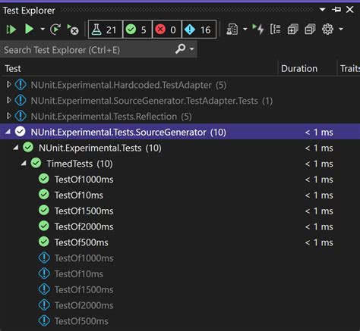Open the Group By options icon

click(276, 30)
